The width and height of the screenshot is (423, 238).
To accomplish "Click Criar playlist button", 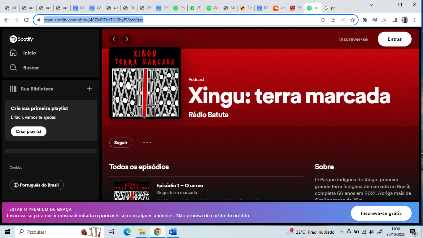I will click(28, 131).
